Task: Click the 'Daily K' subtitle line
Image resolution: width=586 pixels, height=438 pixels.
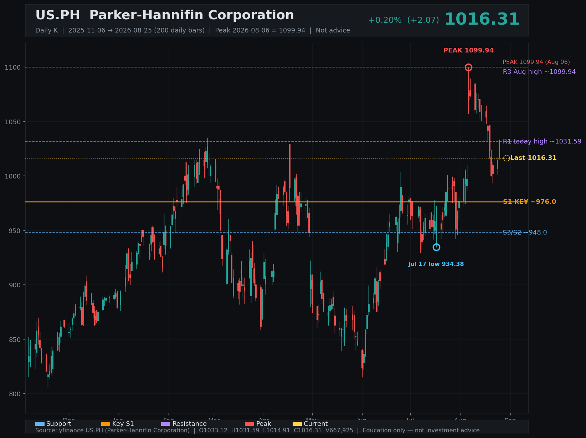Action: [x=192, y=30]
